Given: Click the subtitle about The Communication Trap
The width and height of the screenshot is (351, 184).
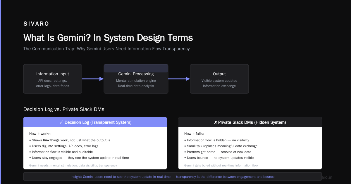Looking at the screenshot, I should coord(106,49).
